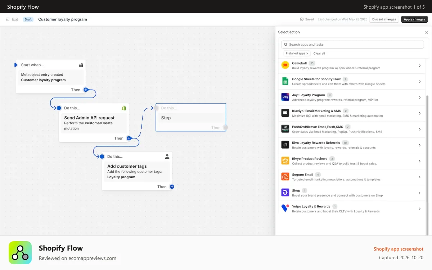This screenshot has width=432, height=270.
Task: Click the Joy Loyalty Program app icon
Action: (285, 97)
